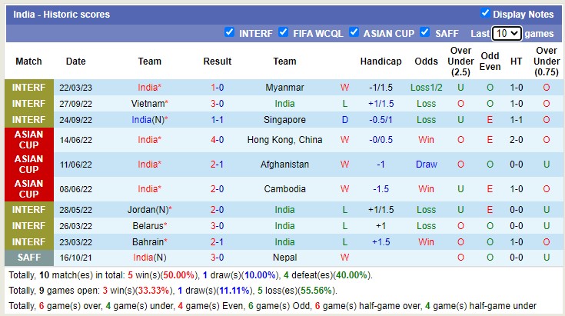Toggle the Display Notes checkbox
Screen dimensions: 565x316
tap(485, 13)
